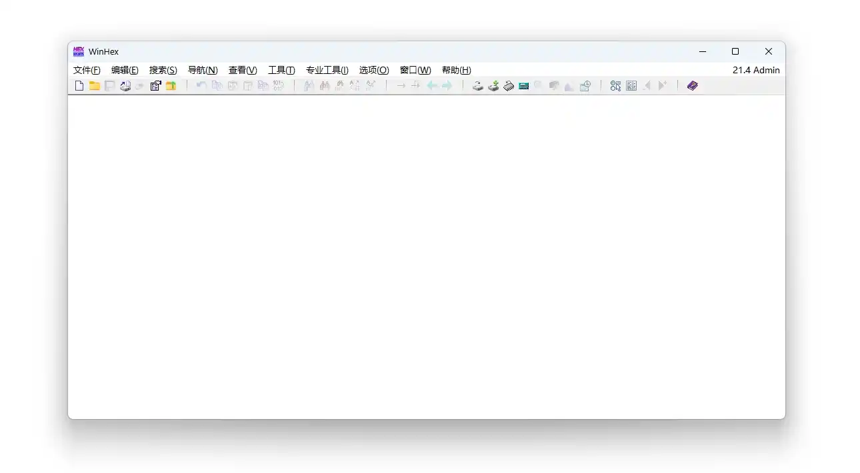Click the teal Back arrow icon

[x=432, y=86]
